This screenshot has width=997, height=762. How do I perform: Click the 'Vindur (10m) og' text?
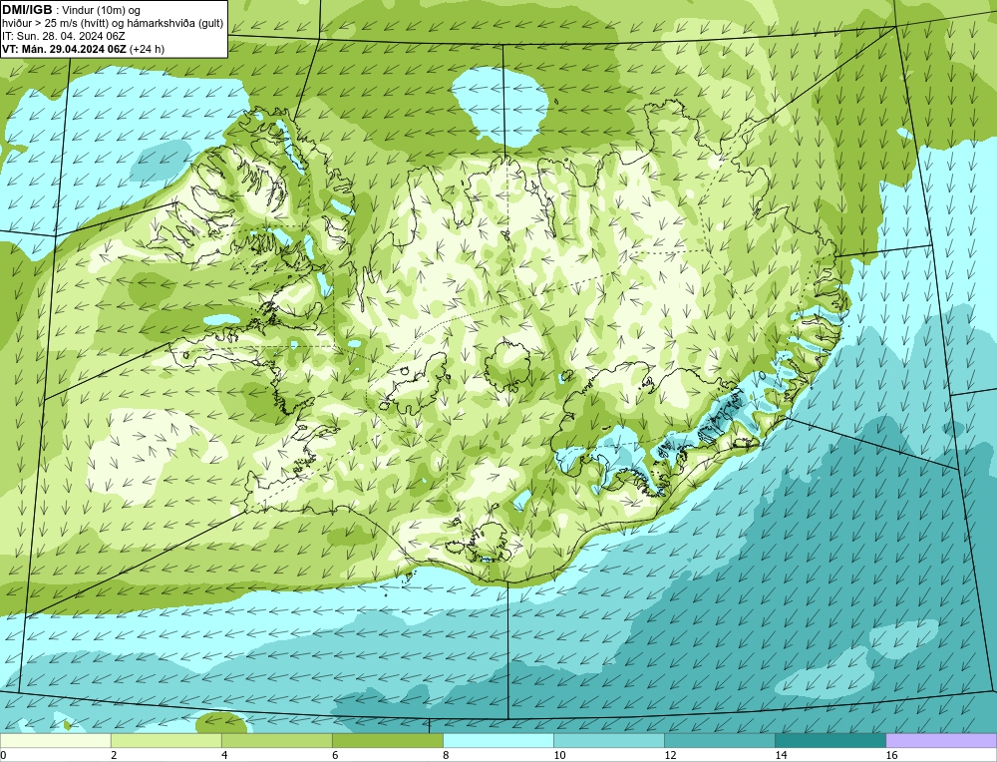click(x=103, y=10)
